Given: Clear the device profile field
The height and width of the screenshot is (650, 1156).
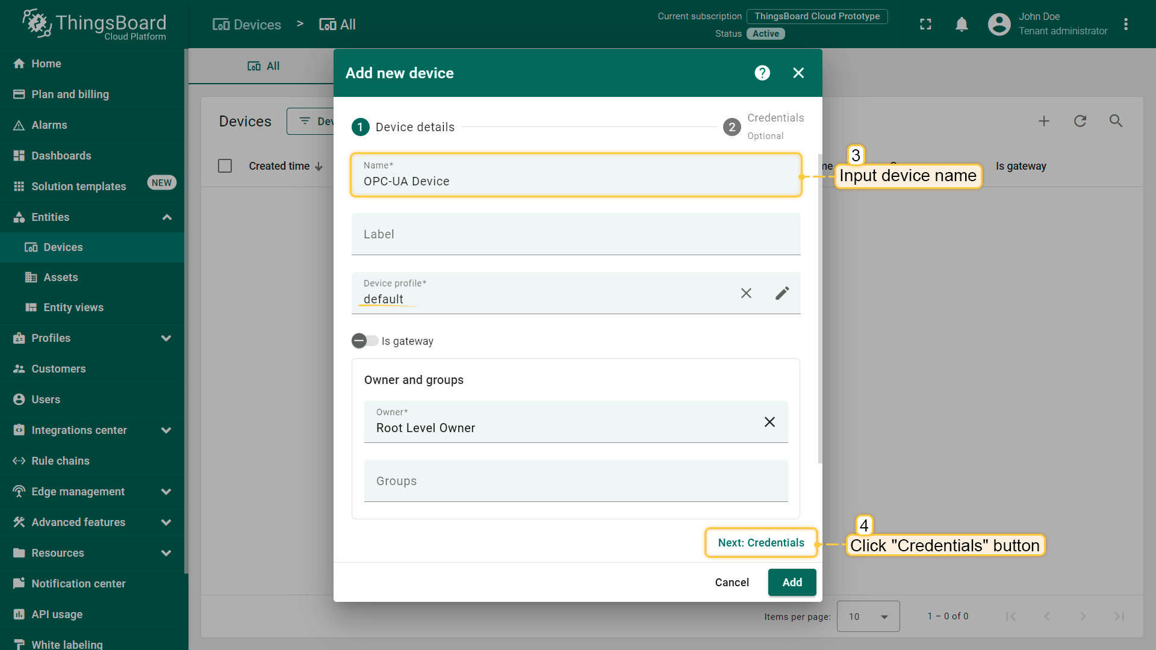Looking at the screenshot, I should click(746, 293).
